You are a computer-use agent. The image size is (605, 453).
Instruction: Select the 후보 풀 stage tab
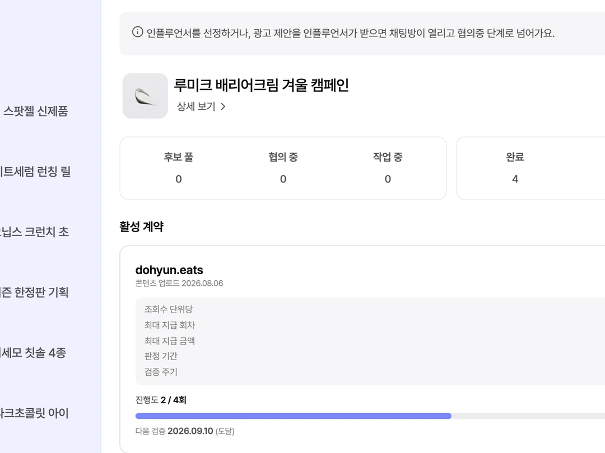pyautogui.click(x=179, y=168)
